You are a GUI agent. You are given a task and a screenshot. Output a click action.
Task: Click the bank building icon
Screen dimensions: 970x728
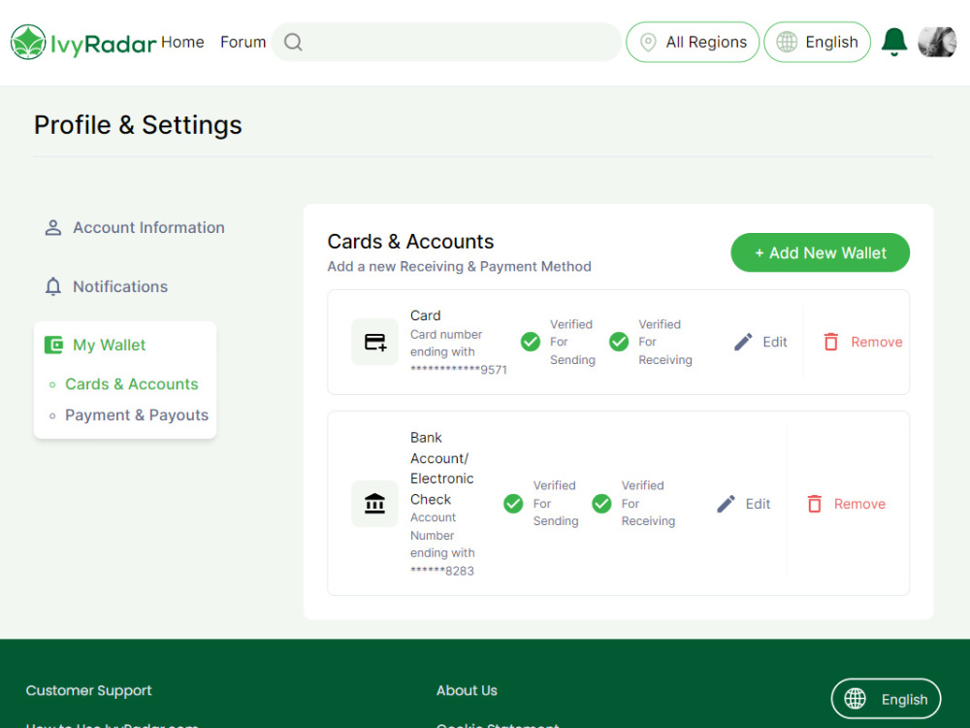tap(374, 503)
